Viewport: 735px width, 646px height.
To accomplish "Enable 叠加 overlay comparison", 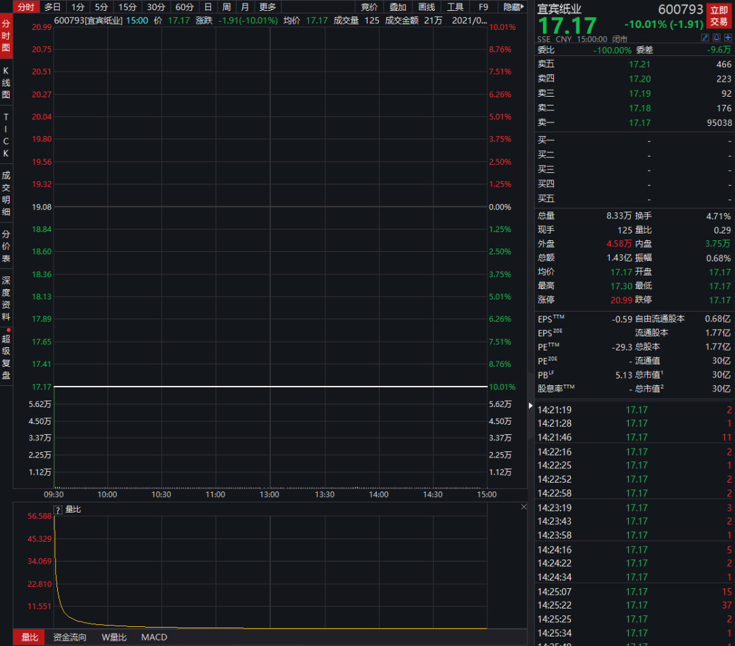I will tap(397, 7).
